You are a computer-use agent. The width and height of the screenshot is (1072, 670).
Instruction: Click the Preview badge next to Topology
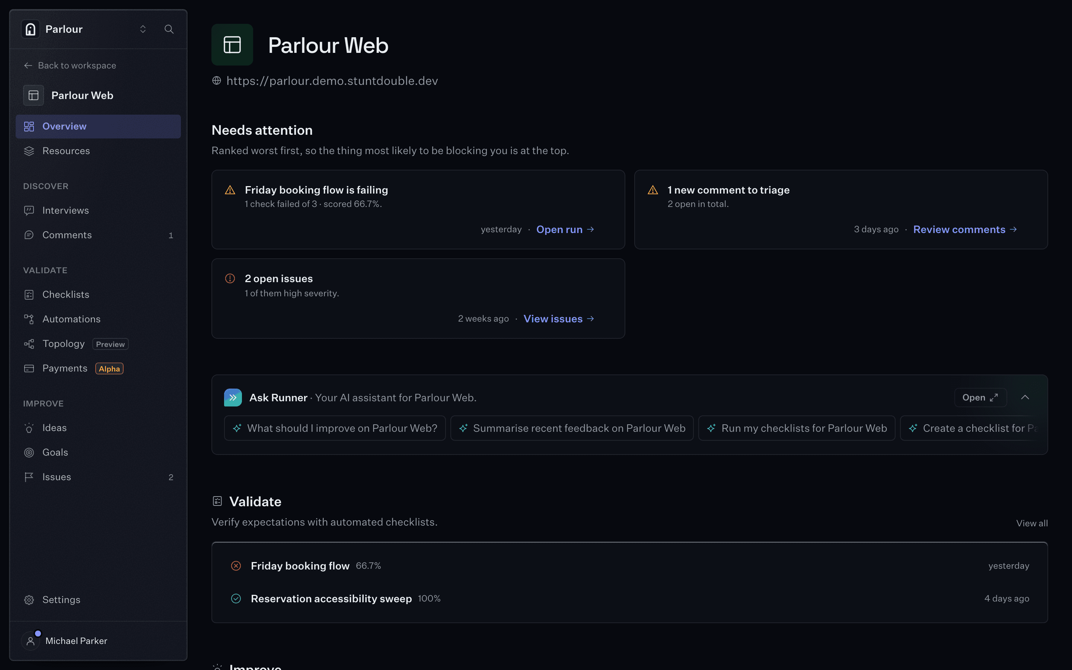coord(110,344)
